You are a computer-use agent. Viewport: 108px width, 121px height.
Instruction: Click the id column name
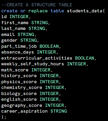tap(4, 17)
